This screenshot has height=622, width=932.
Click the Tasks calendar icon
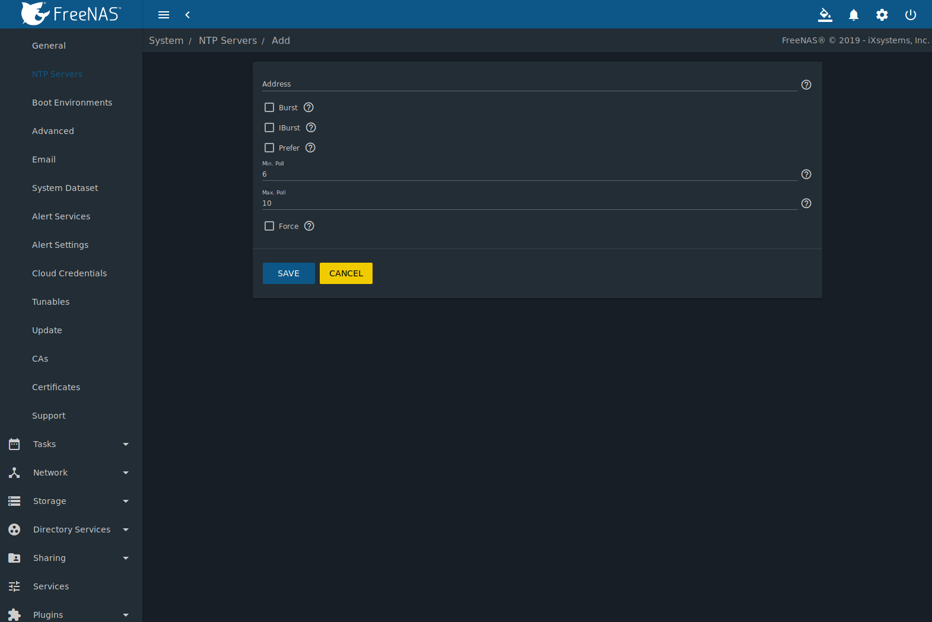click(x=14, y=444)
